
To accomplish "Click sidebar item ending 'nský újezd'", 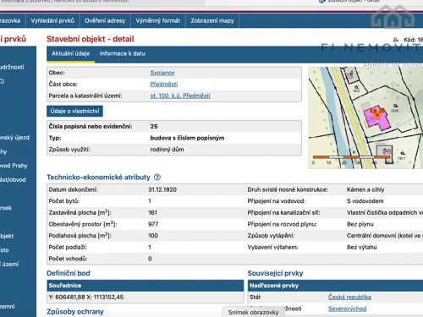I will pos(14,138).
